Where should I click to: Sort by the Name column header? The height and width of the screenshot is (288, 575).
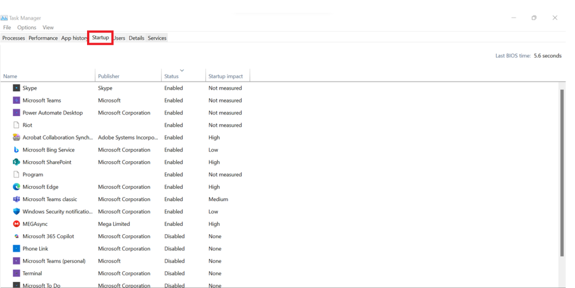[x=48, y=76]
